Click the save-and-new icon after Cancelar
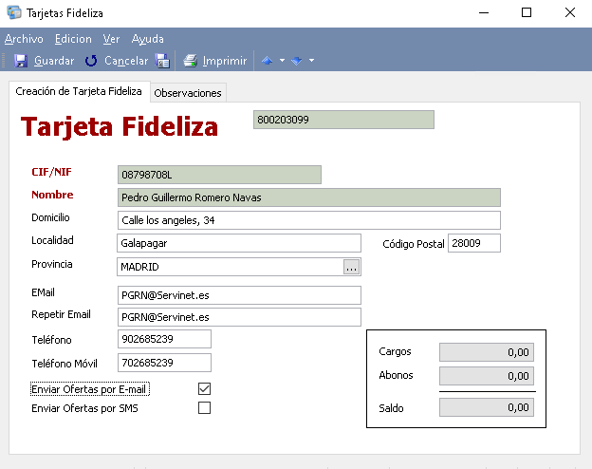Screen dimensions: 592x469 point(162,61)
